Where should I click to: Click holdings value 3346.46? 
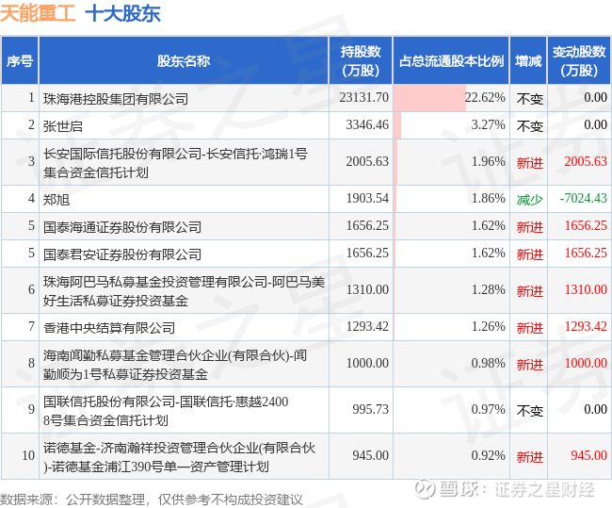pyautogui.click(x=367, y=124)
